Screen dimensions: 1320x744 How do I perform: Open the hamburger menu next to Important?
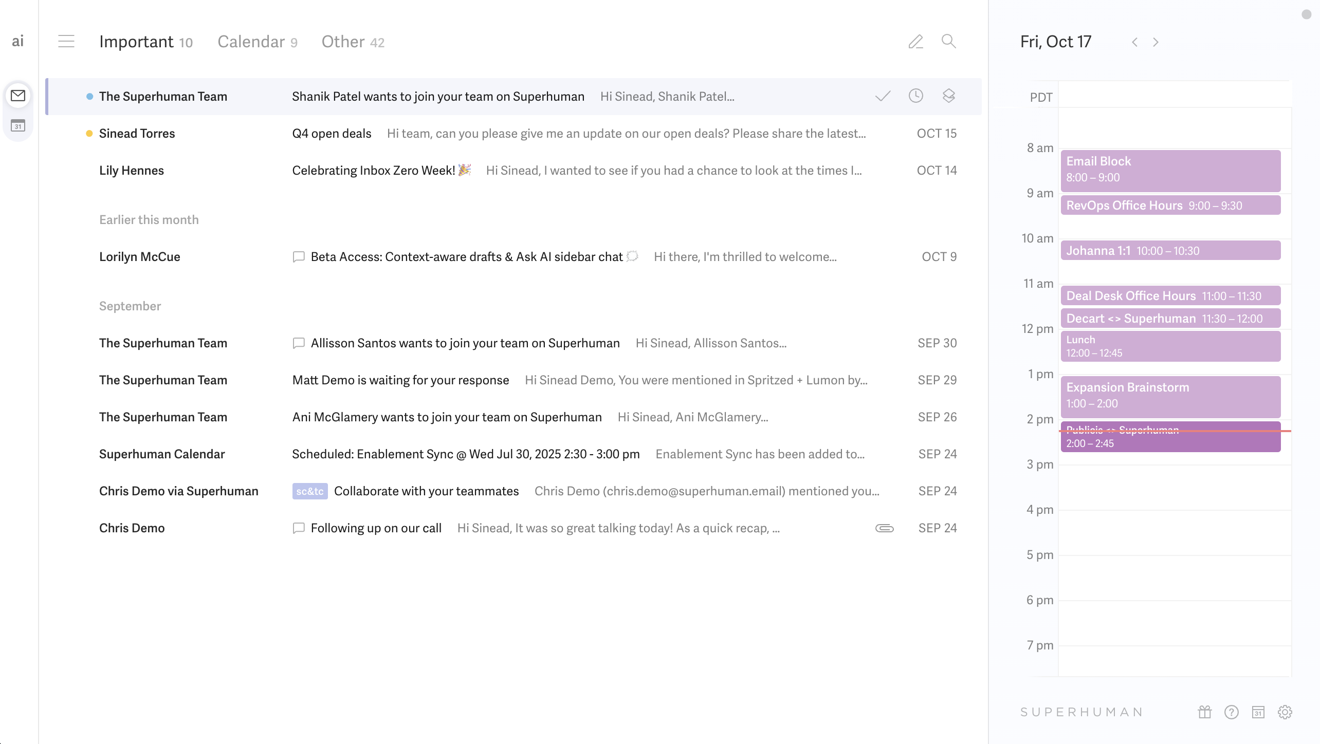coord(66,41)
